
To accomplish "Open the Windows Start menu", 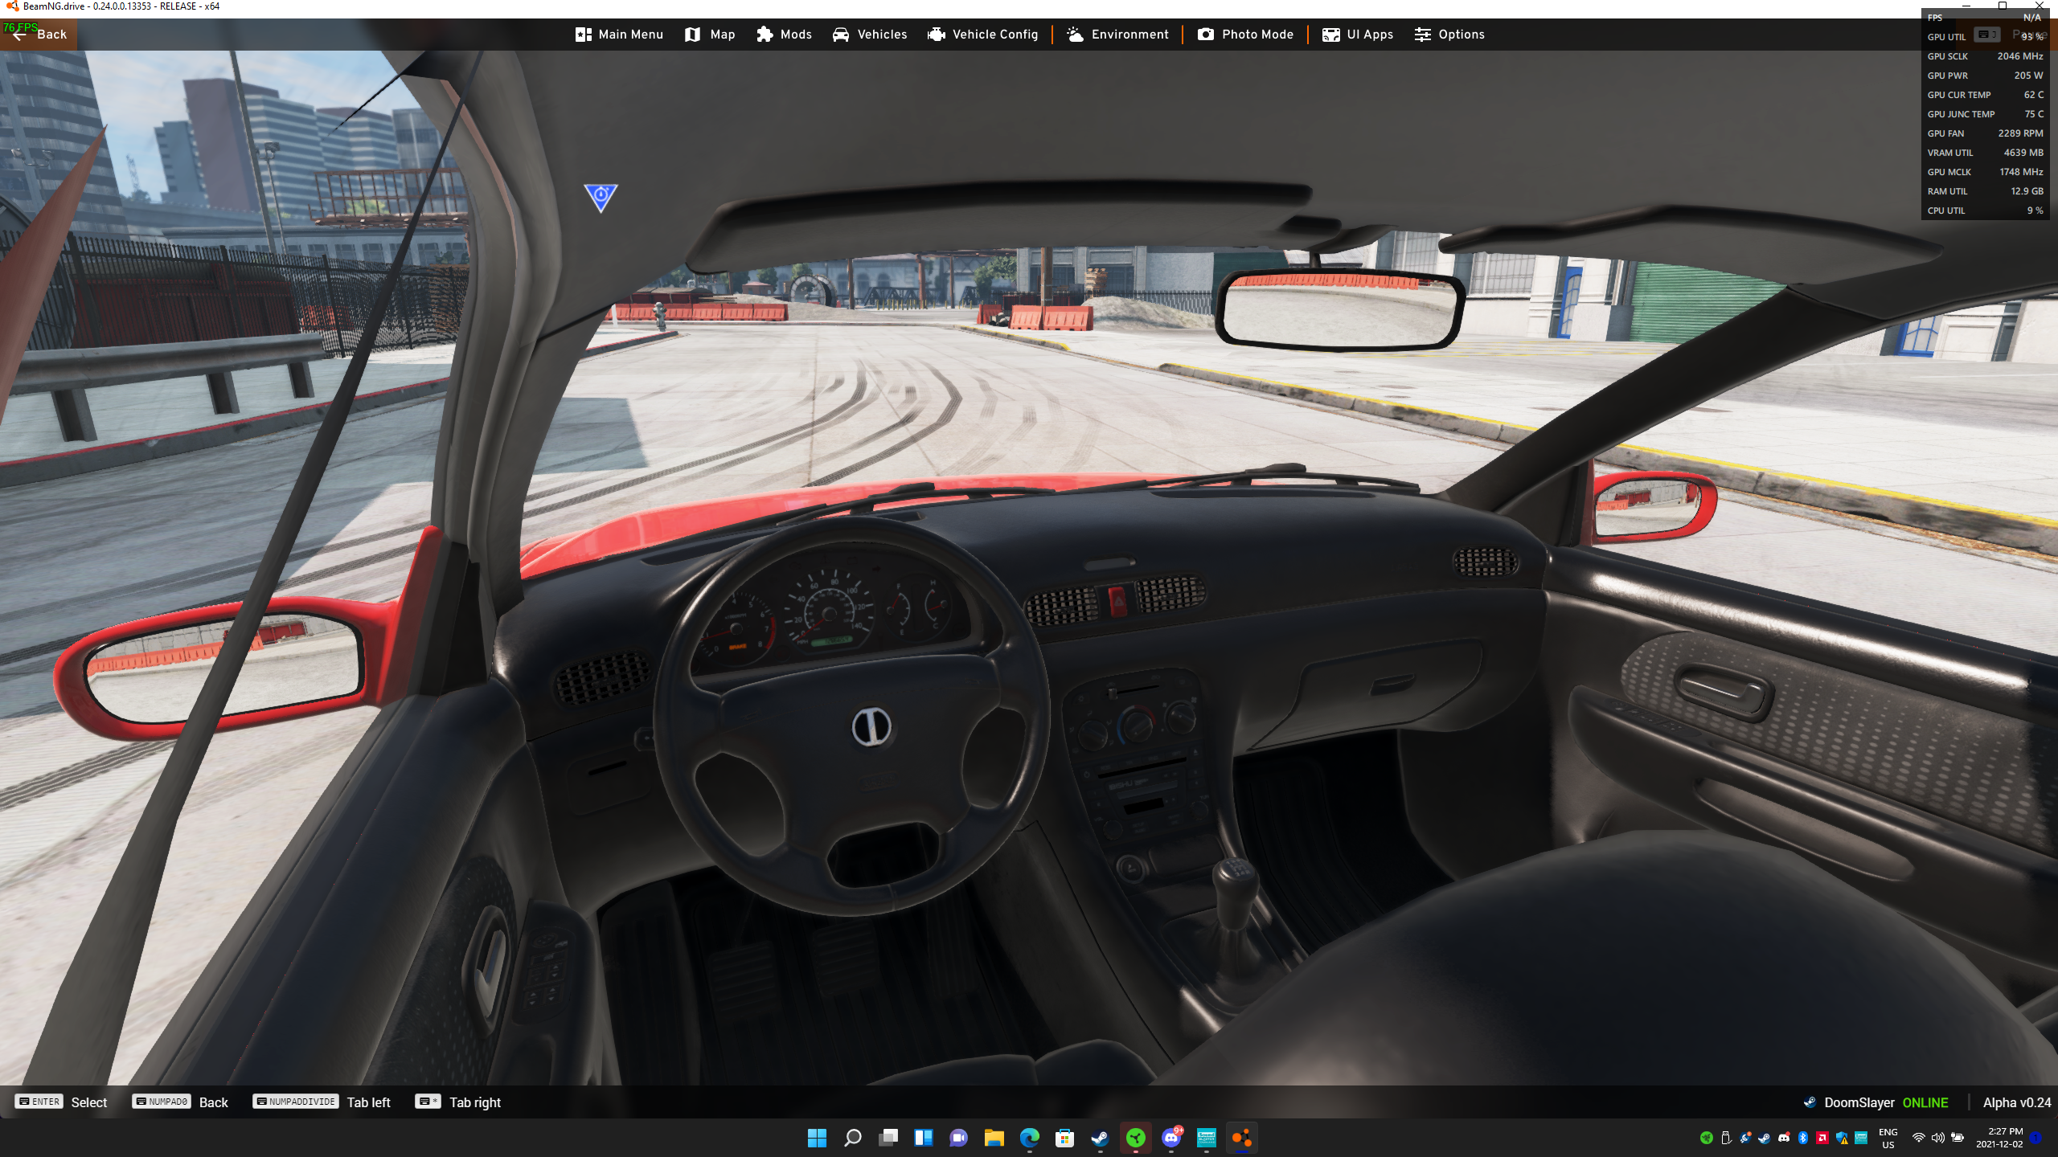I will pos(818,1138).
